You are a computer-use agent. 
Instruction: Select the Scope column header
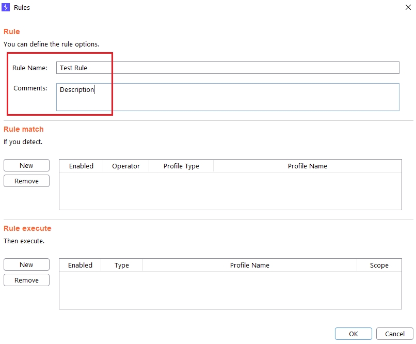point(379,265)
